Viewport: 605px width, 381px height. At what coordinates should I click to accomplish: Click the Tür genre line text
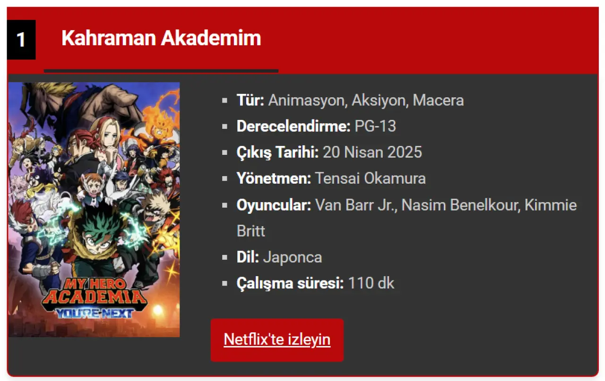click(x=350, y=100)
